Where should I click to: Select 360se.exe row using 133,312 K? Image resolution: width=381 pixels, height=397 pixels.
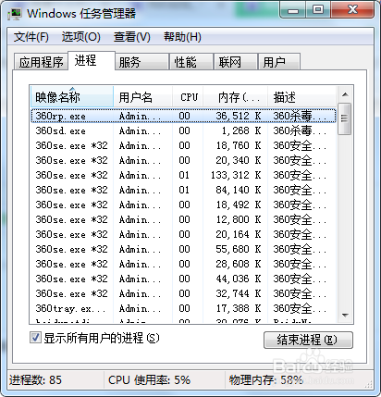tap(183, 175)
